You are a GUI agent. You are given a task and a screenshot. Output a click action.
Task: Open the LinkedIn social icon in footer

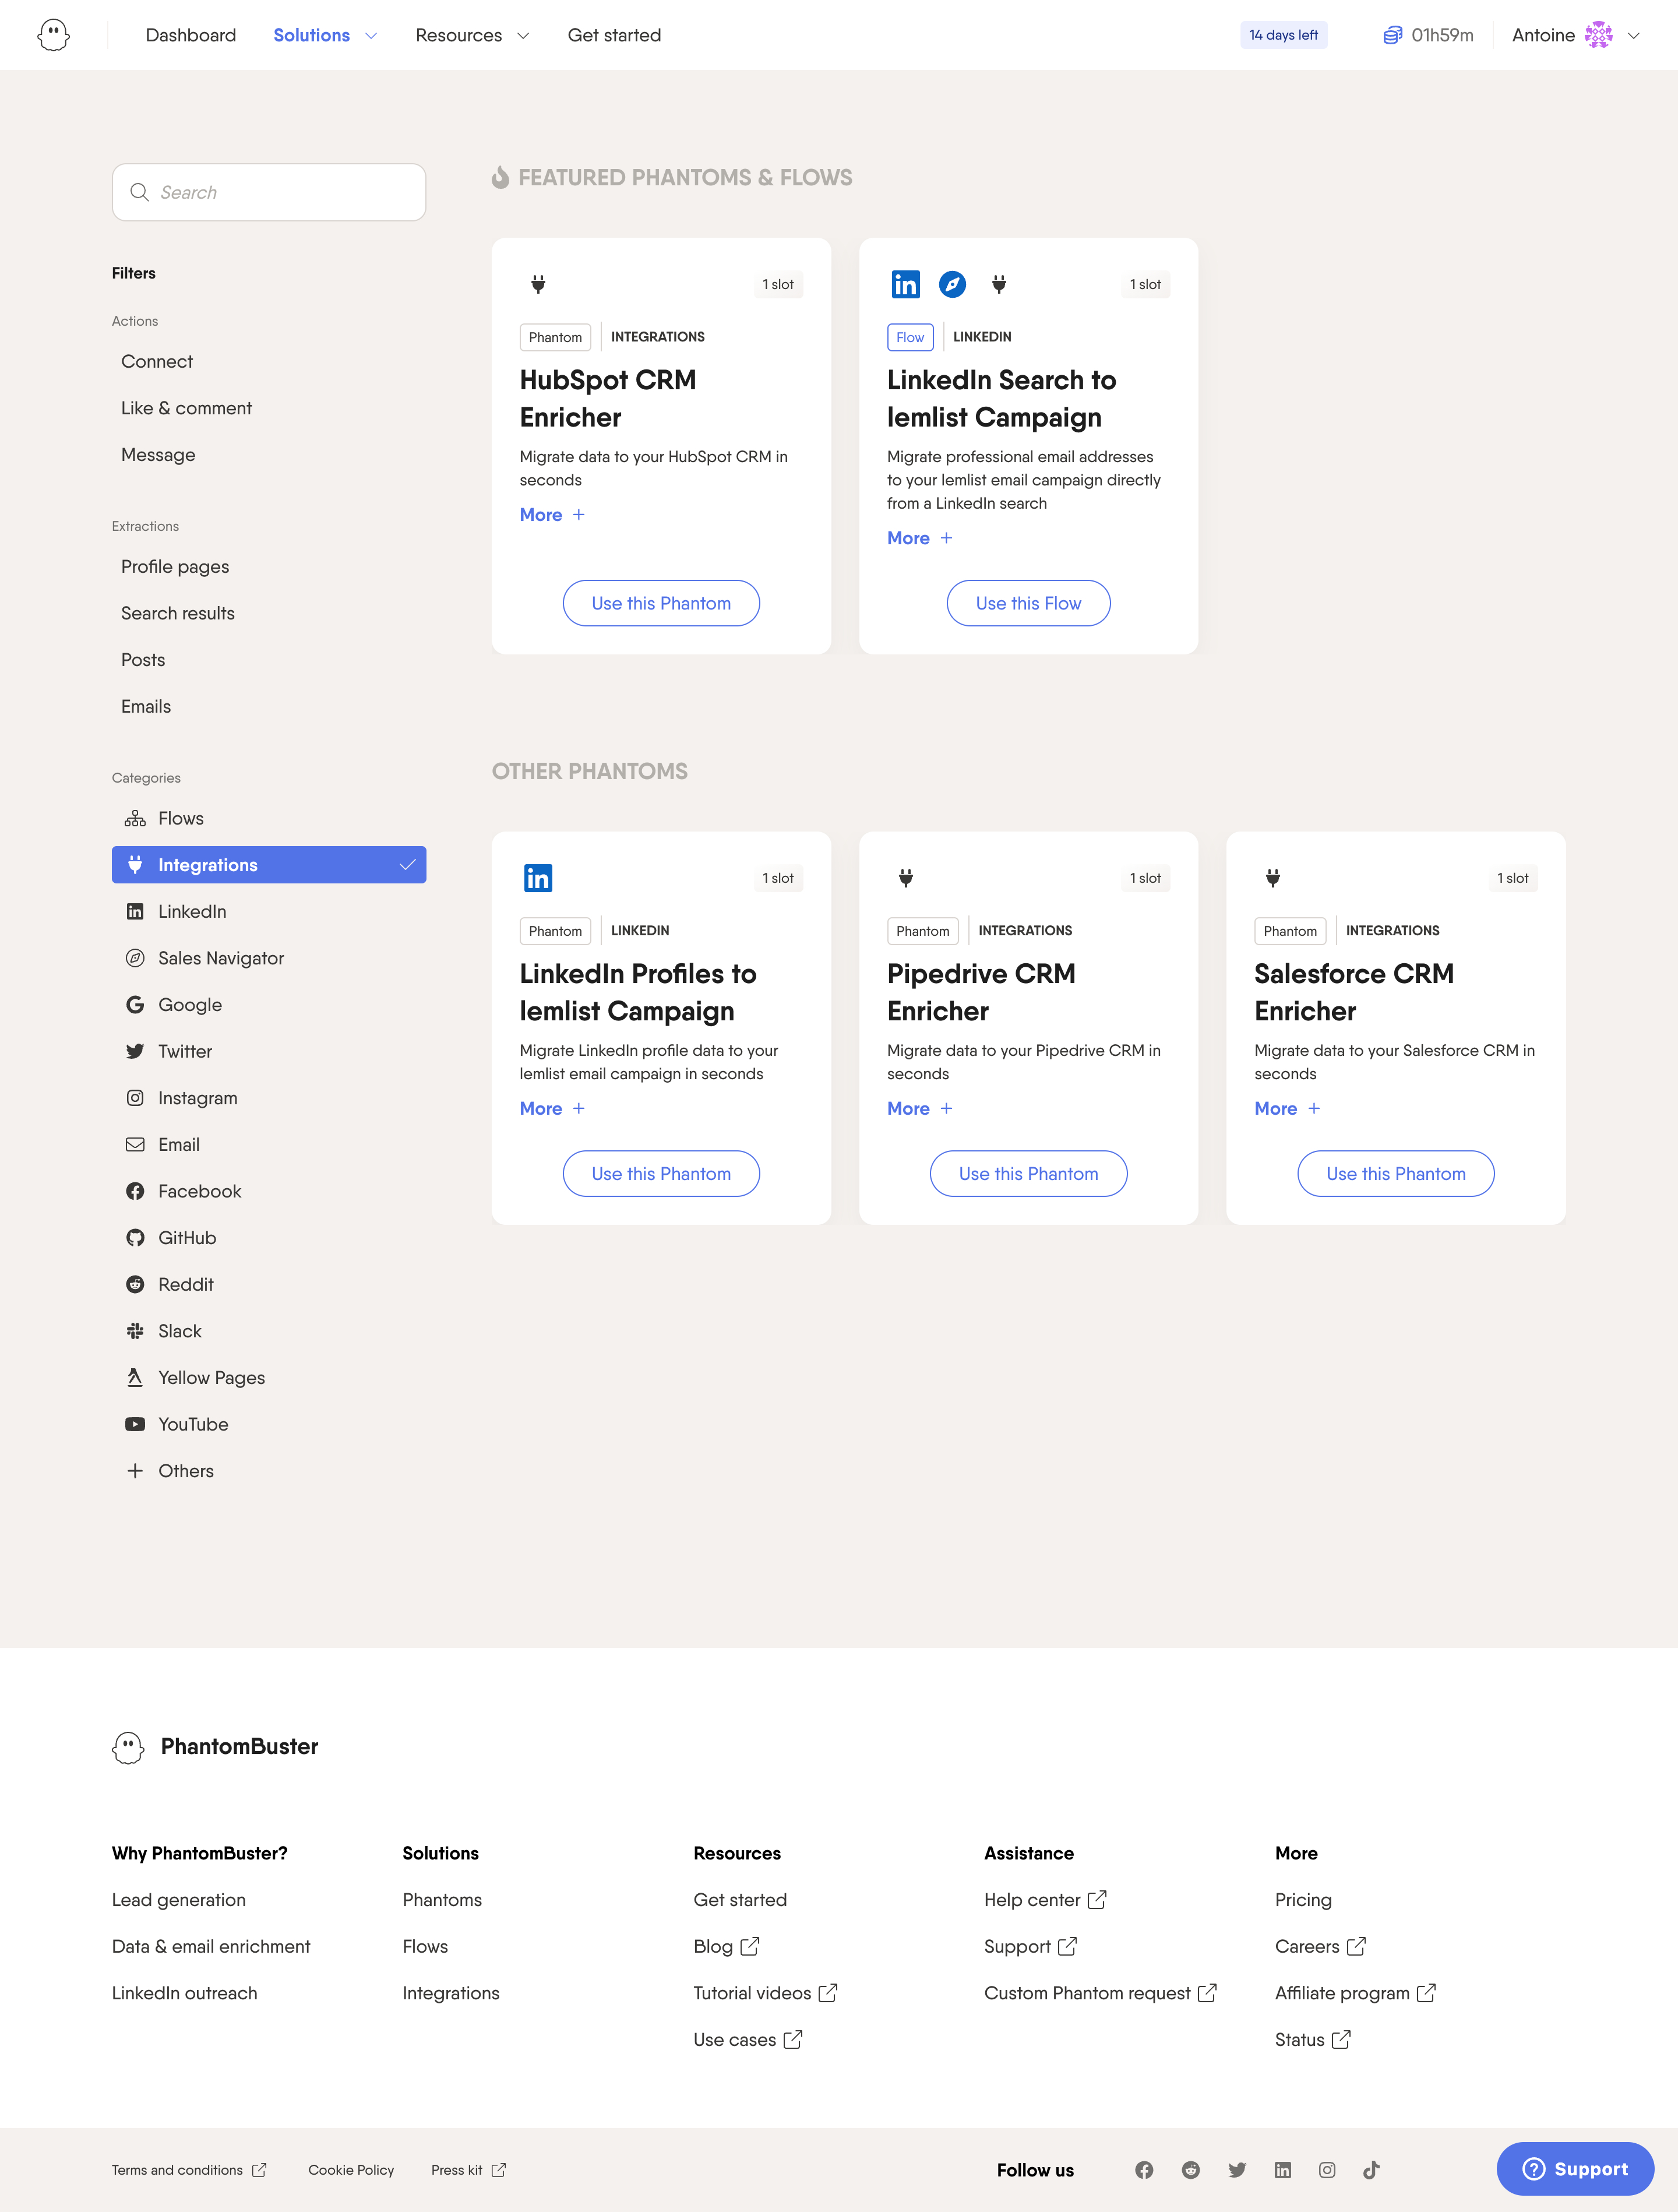1283,2169
